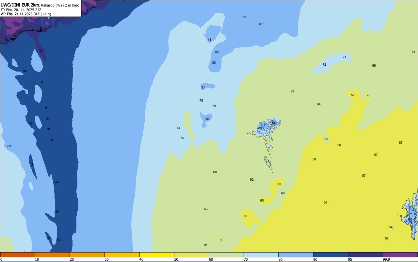Screen dimensions: 418x262
Task: Pick the 95–99.9 indigo legend segment
Action: click(x=365, y=254)
